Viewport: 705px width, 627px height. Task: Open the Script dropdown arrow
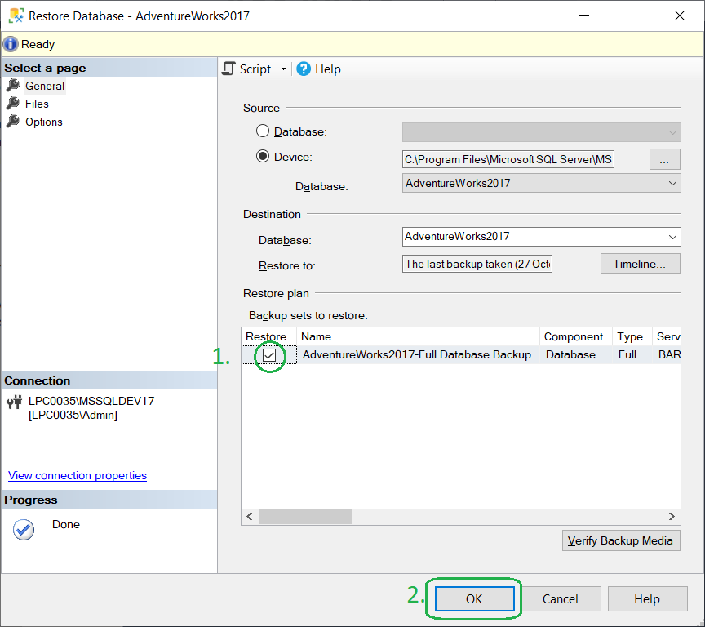283,69
